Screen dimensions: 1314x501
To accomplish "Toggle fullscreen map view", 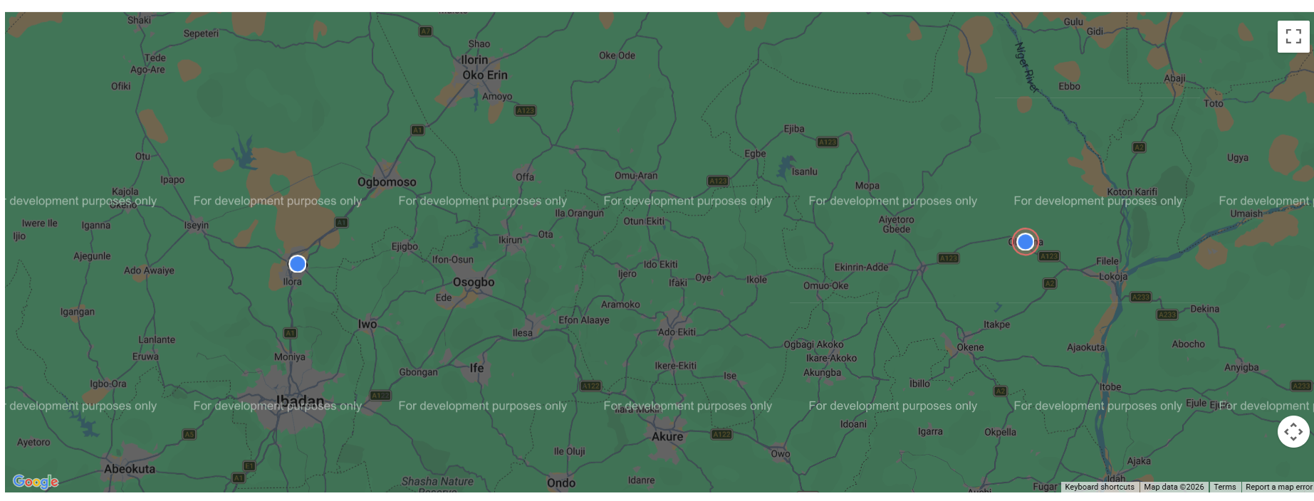I will [1293, 36].
